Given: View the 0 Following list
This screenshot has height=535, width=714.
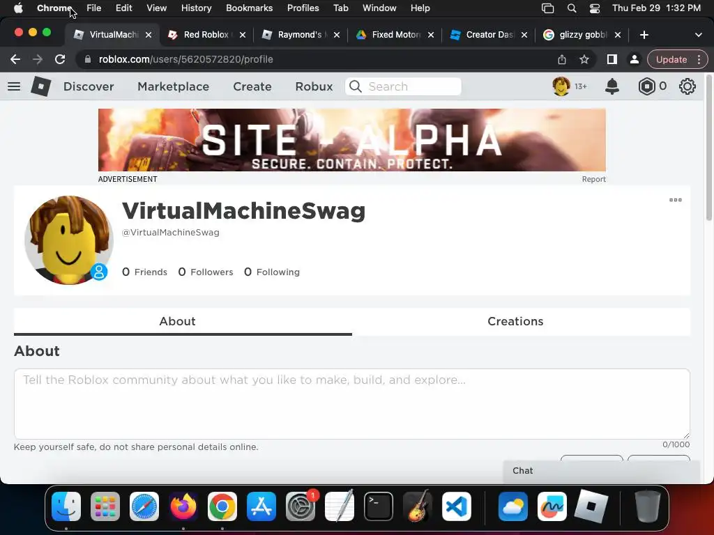Looking at the screenshot, I should (272, 272).
